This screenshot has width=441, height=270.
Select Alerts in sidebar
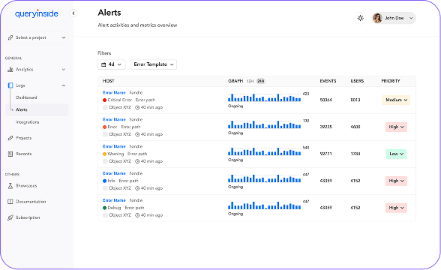pyautogui.click(x=37, y=109)
